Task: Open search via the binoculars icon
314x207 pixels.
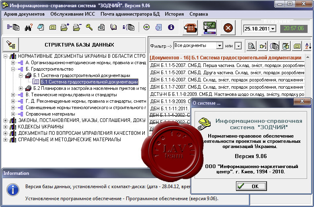Action: click(x=29, y=27)
